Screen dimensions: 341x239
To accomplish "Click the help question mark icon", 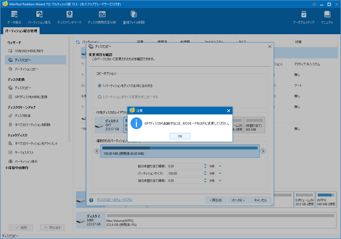I will pos(91,200).
